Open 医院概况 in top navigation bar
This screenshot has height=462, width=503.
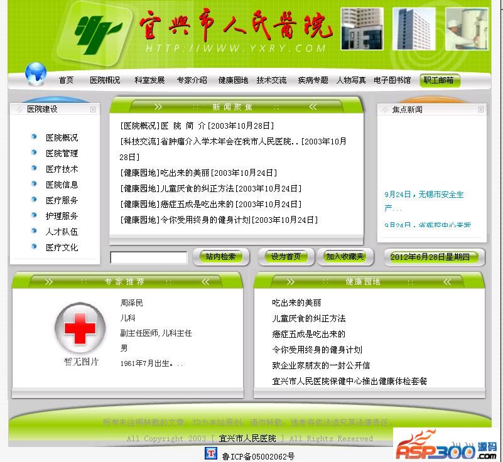105,80
